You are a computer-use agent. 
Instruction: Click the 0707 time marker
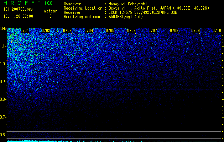(x=153, y=31)
